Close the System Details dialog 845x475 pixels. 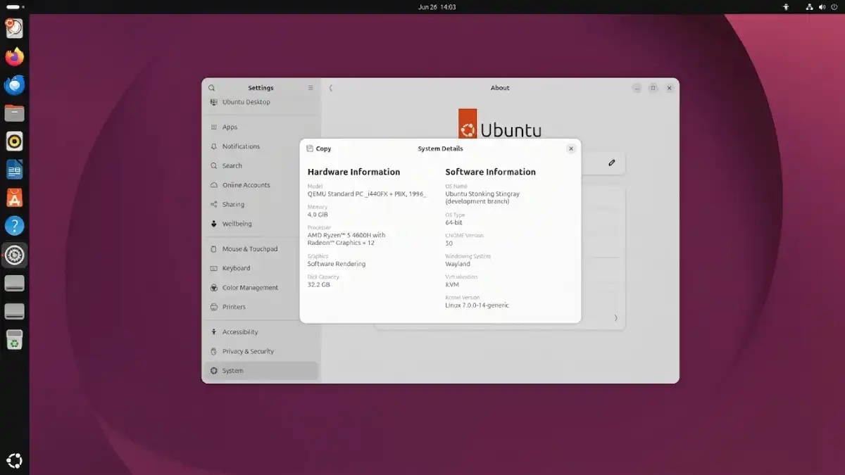point(571,148)
